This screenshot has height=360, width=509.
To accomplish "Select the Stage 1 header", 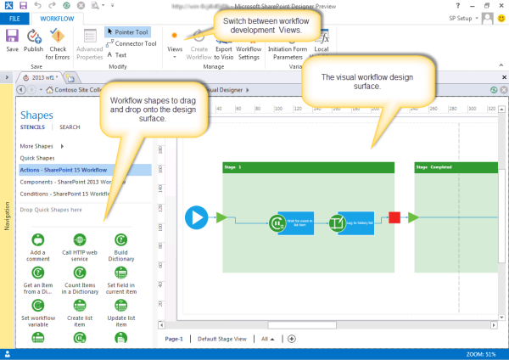I will 309,167.
